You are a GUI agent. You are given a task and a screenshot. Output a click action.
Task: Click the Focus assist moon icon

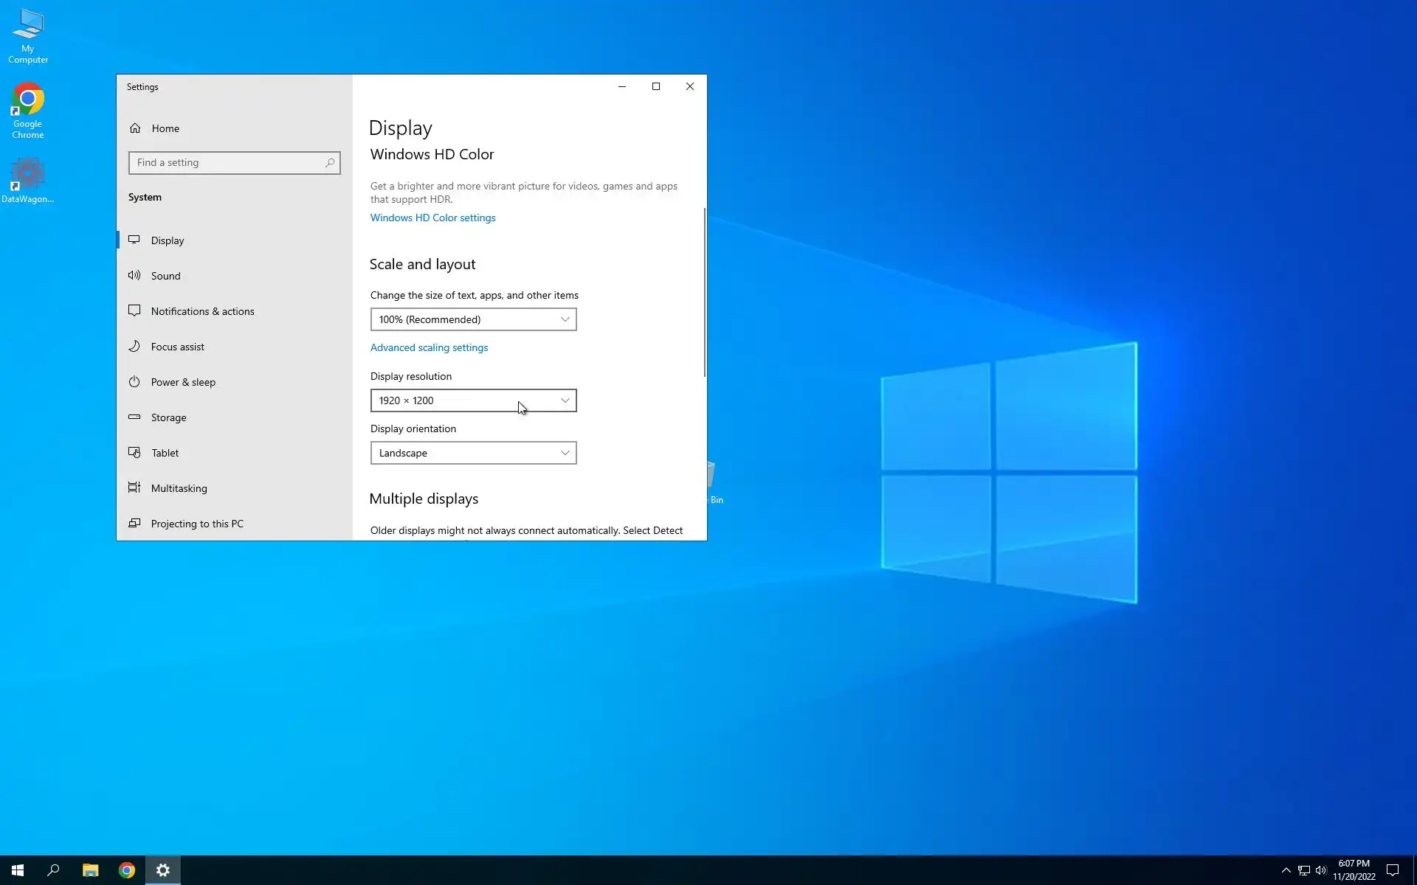[x=134, y=347]
